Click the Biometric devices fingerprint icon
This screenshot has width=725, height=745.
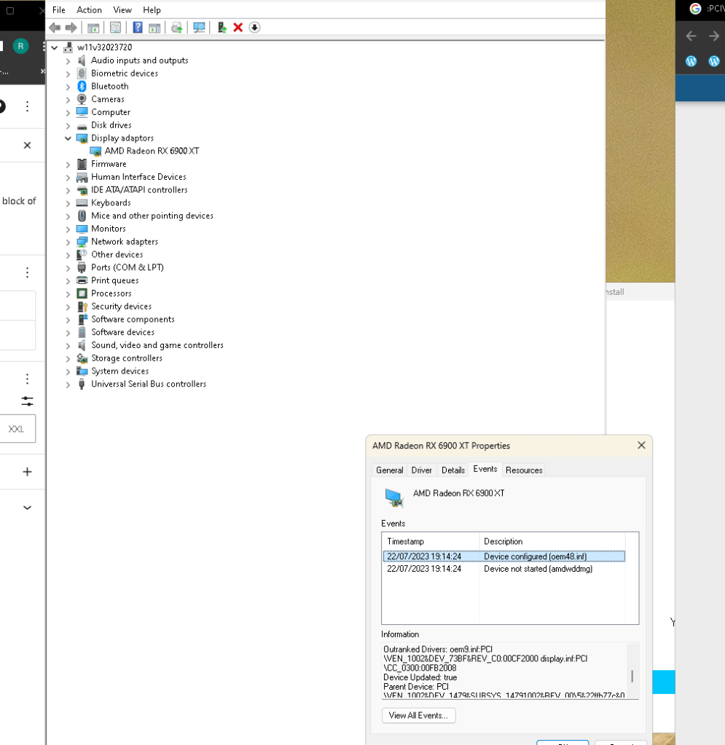pyautogui.click(x=82, y=73)
